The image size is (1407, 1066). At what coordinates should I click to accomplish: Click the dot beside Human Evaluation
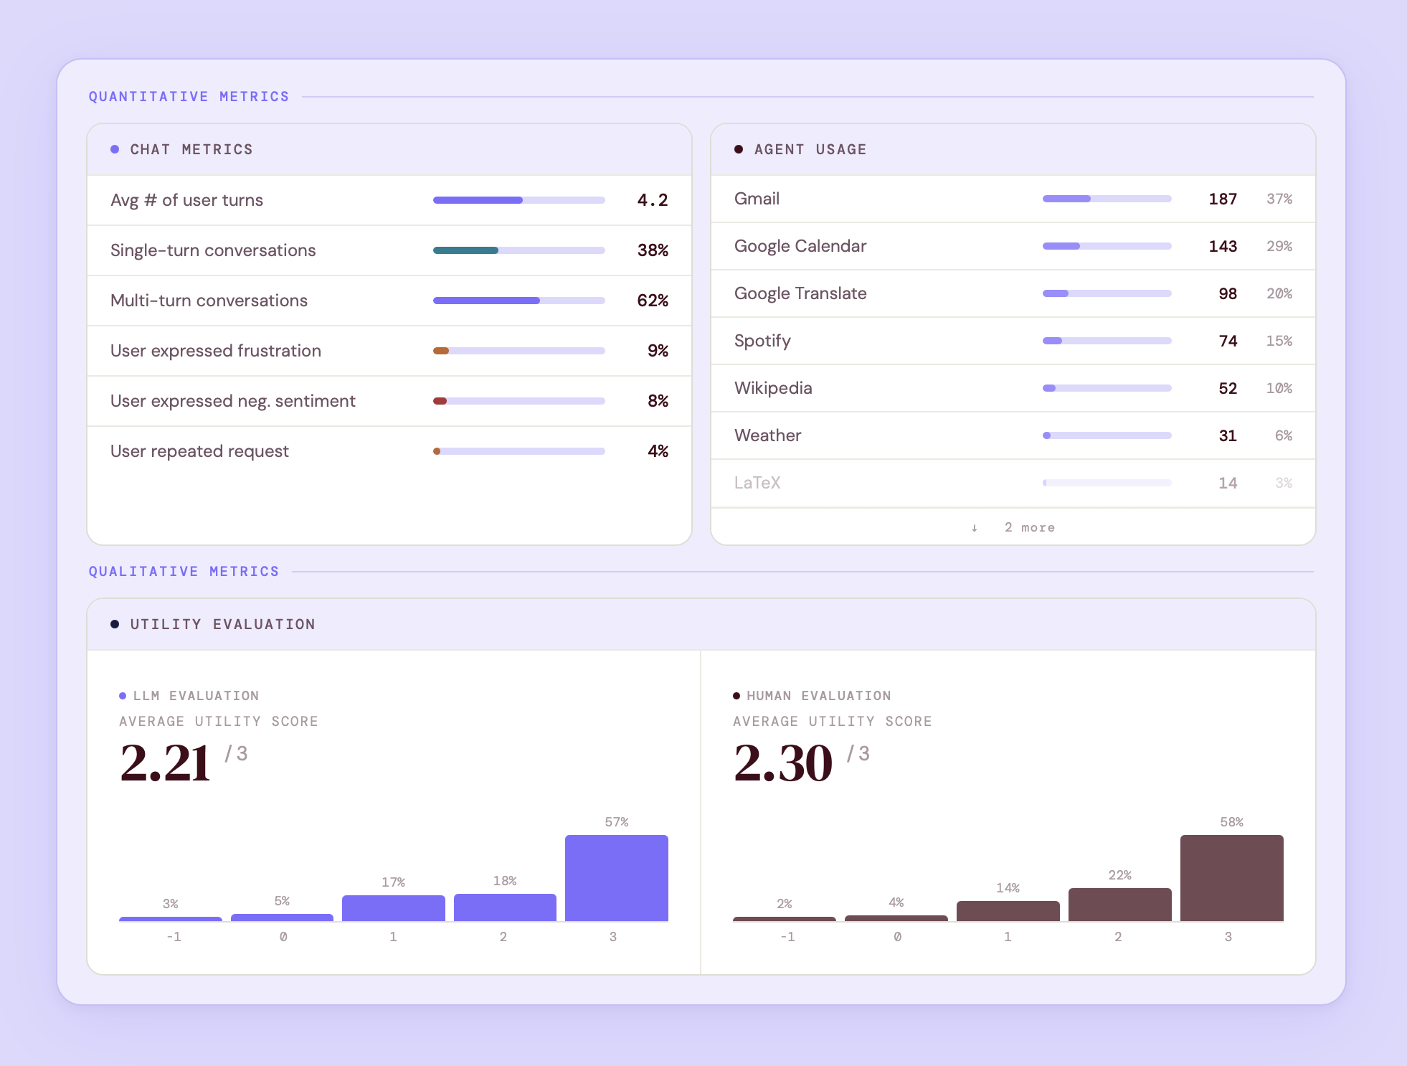736,696
